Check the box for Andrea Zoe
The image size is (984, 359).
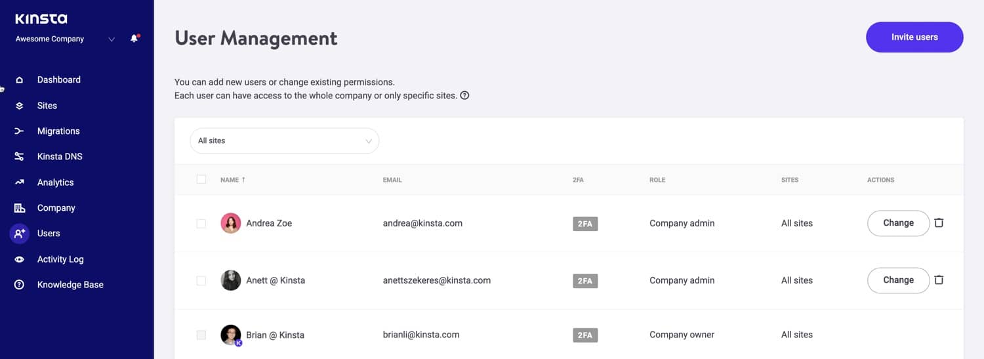(201, 224)
